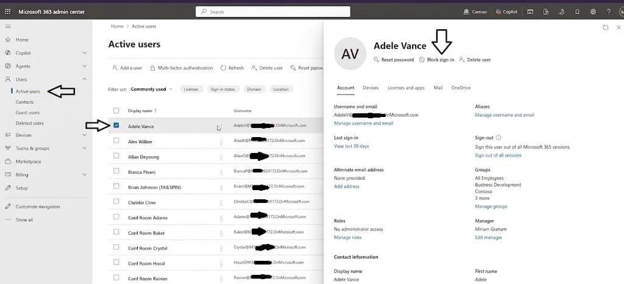Switch to the Devices tab
This screenshot has height=284, width=624.
[x=370, y=88]
